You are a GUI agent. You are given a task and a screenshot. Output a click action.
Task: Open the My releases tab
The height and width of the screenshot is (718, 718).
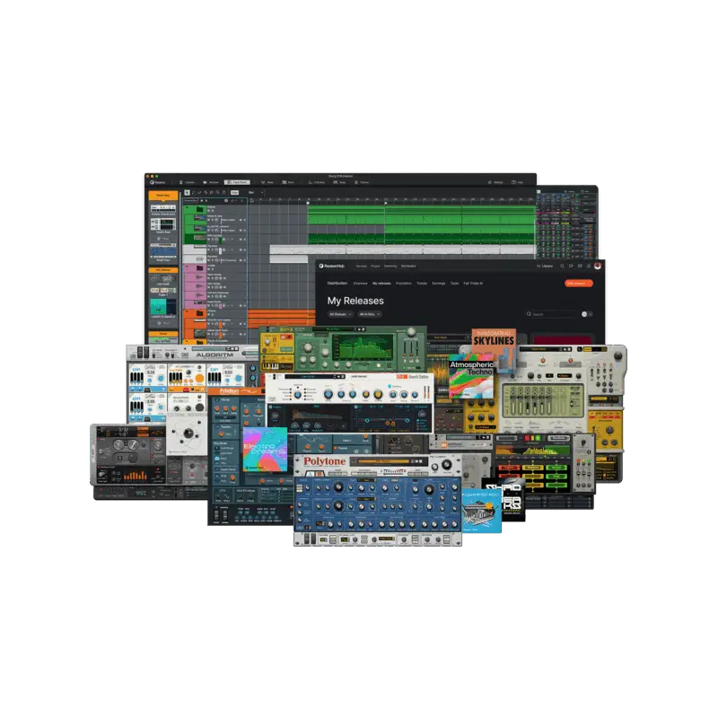(381, 284)
